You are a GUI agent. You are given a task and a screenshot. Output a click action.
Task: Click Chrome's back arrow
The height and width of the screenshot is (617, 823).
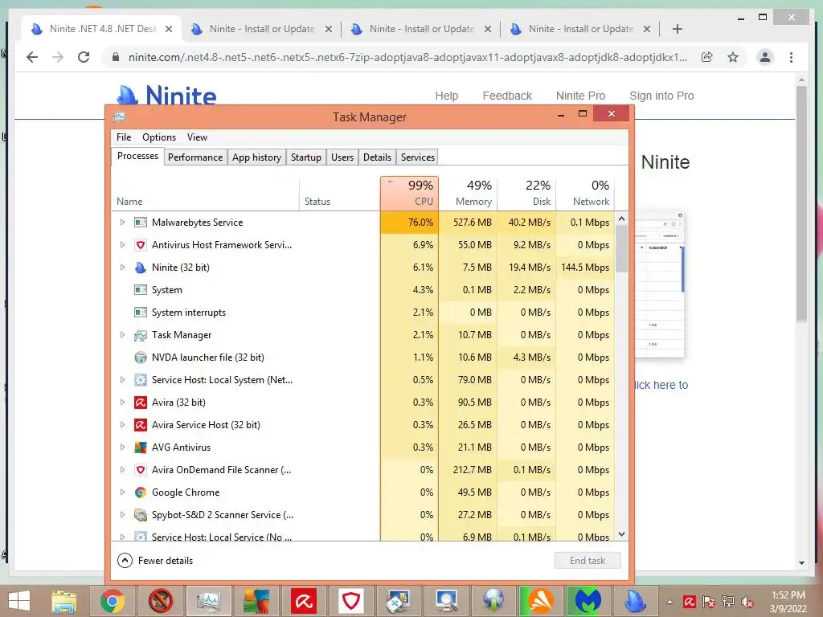tap(32, 57)
